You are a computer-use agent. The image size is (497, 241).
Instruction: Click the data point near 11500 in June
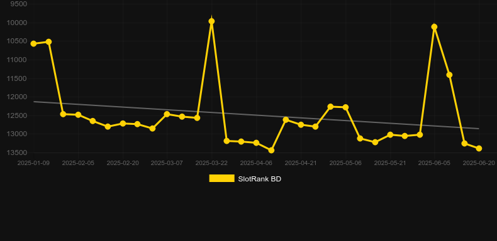(449, 75)
